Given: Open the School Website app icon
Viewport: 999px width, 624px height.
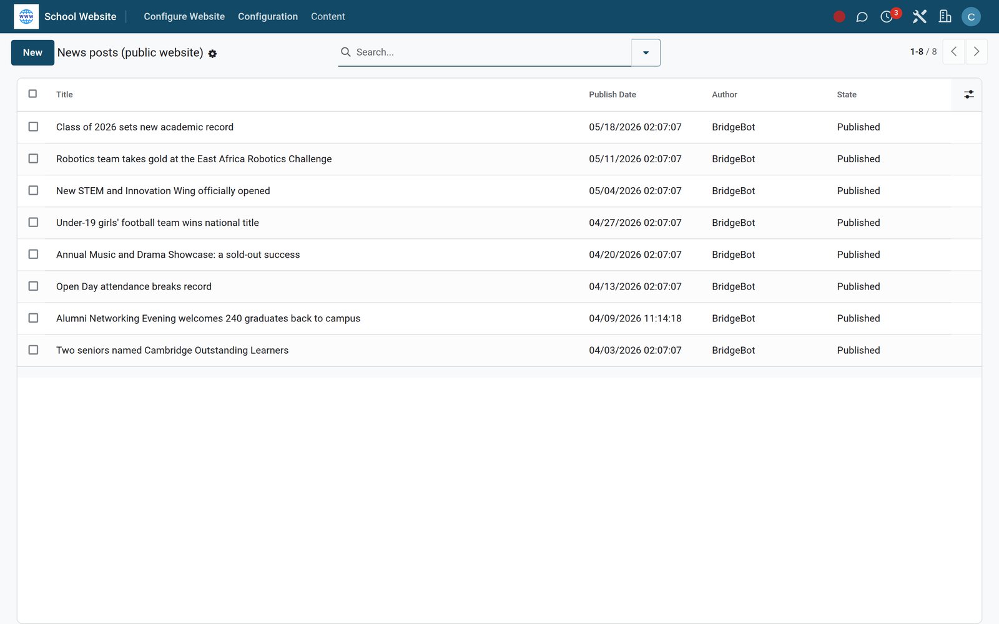Looking at the screenshot, I should click(x=26, y=17).
